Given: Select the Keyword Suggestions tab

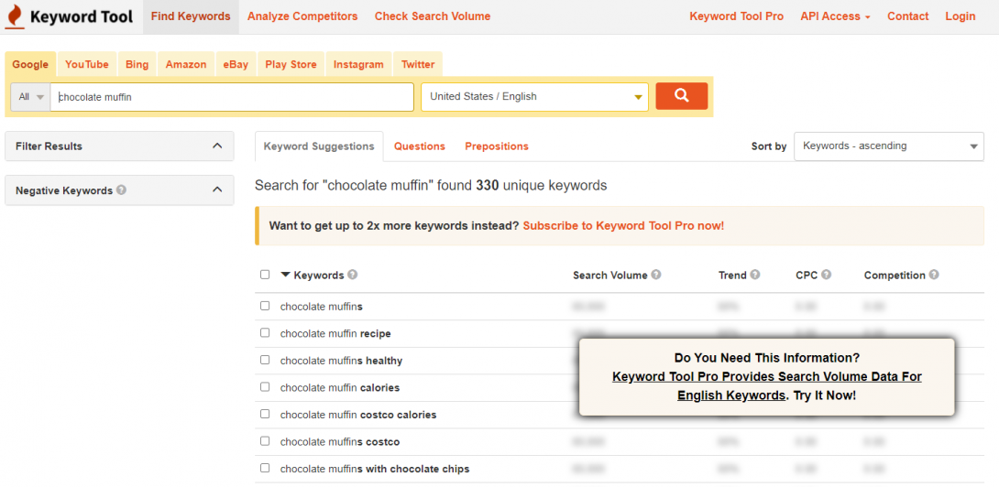Looking at the screenshot, I should click(x=319, y=146).
